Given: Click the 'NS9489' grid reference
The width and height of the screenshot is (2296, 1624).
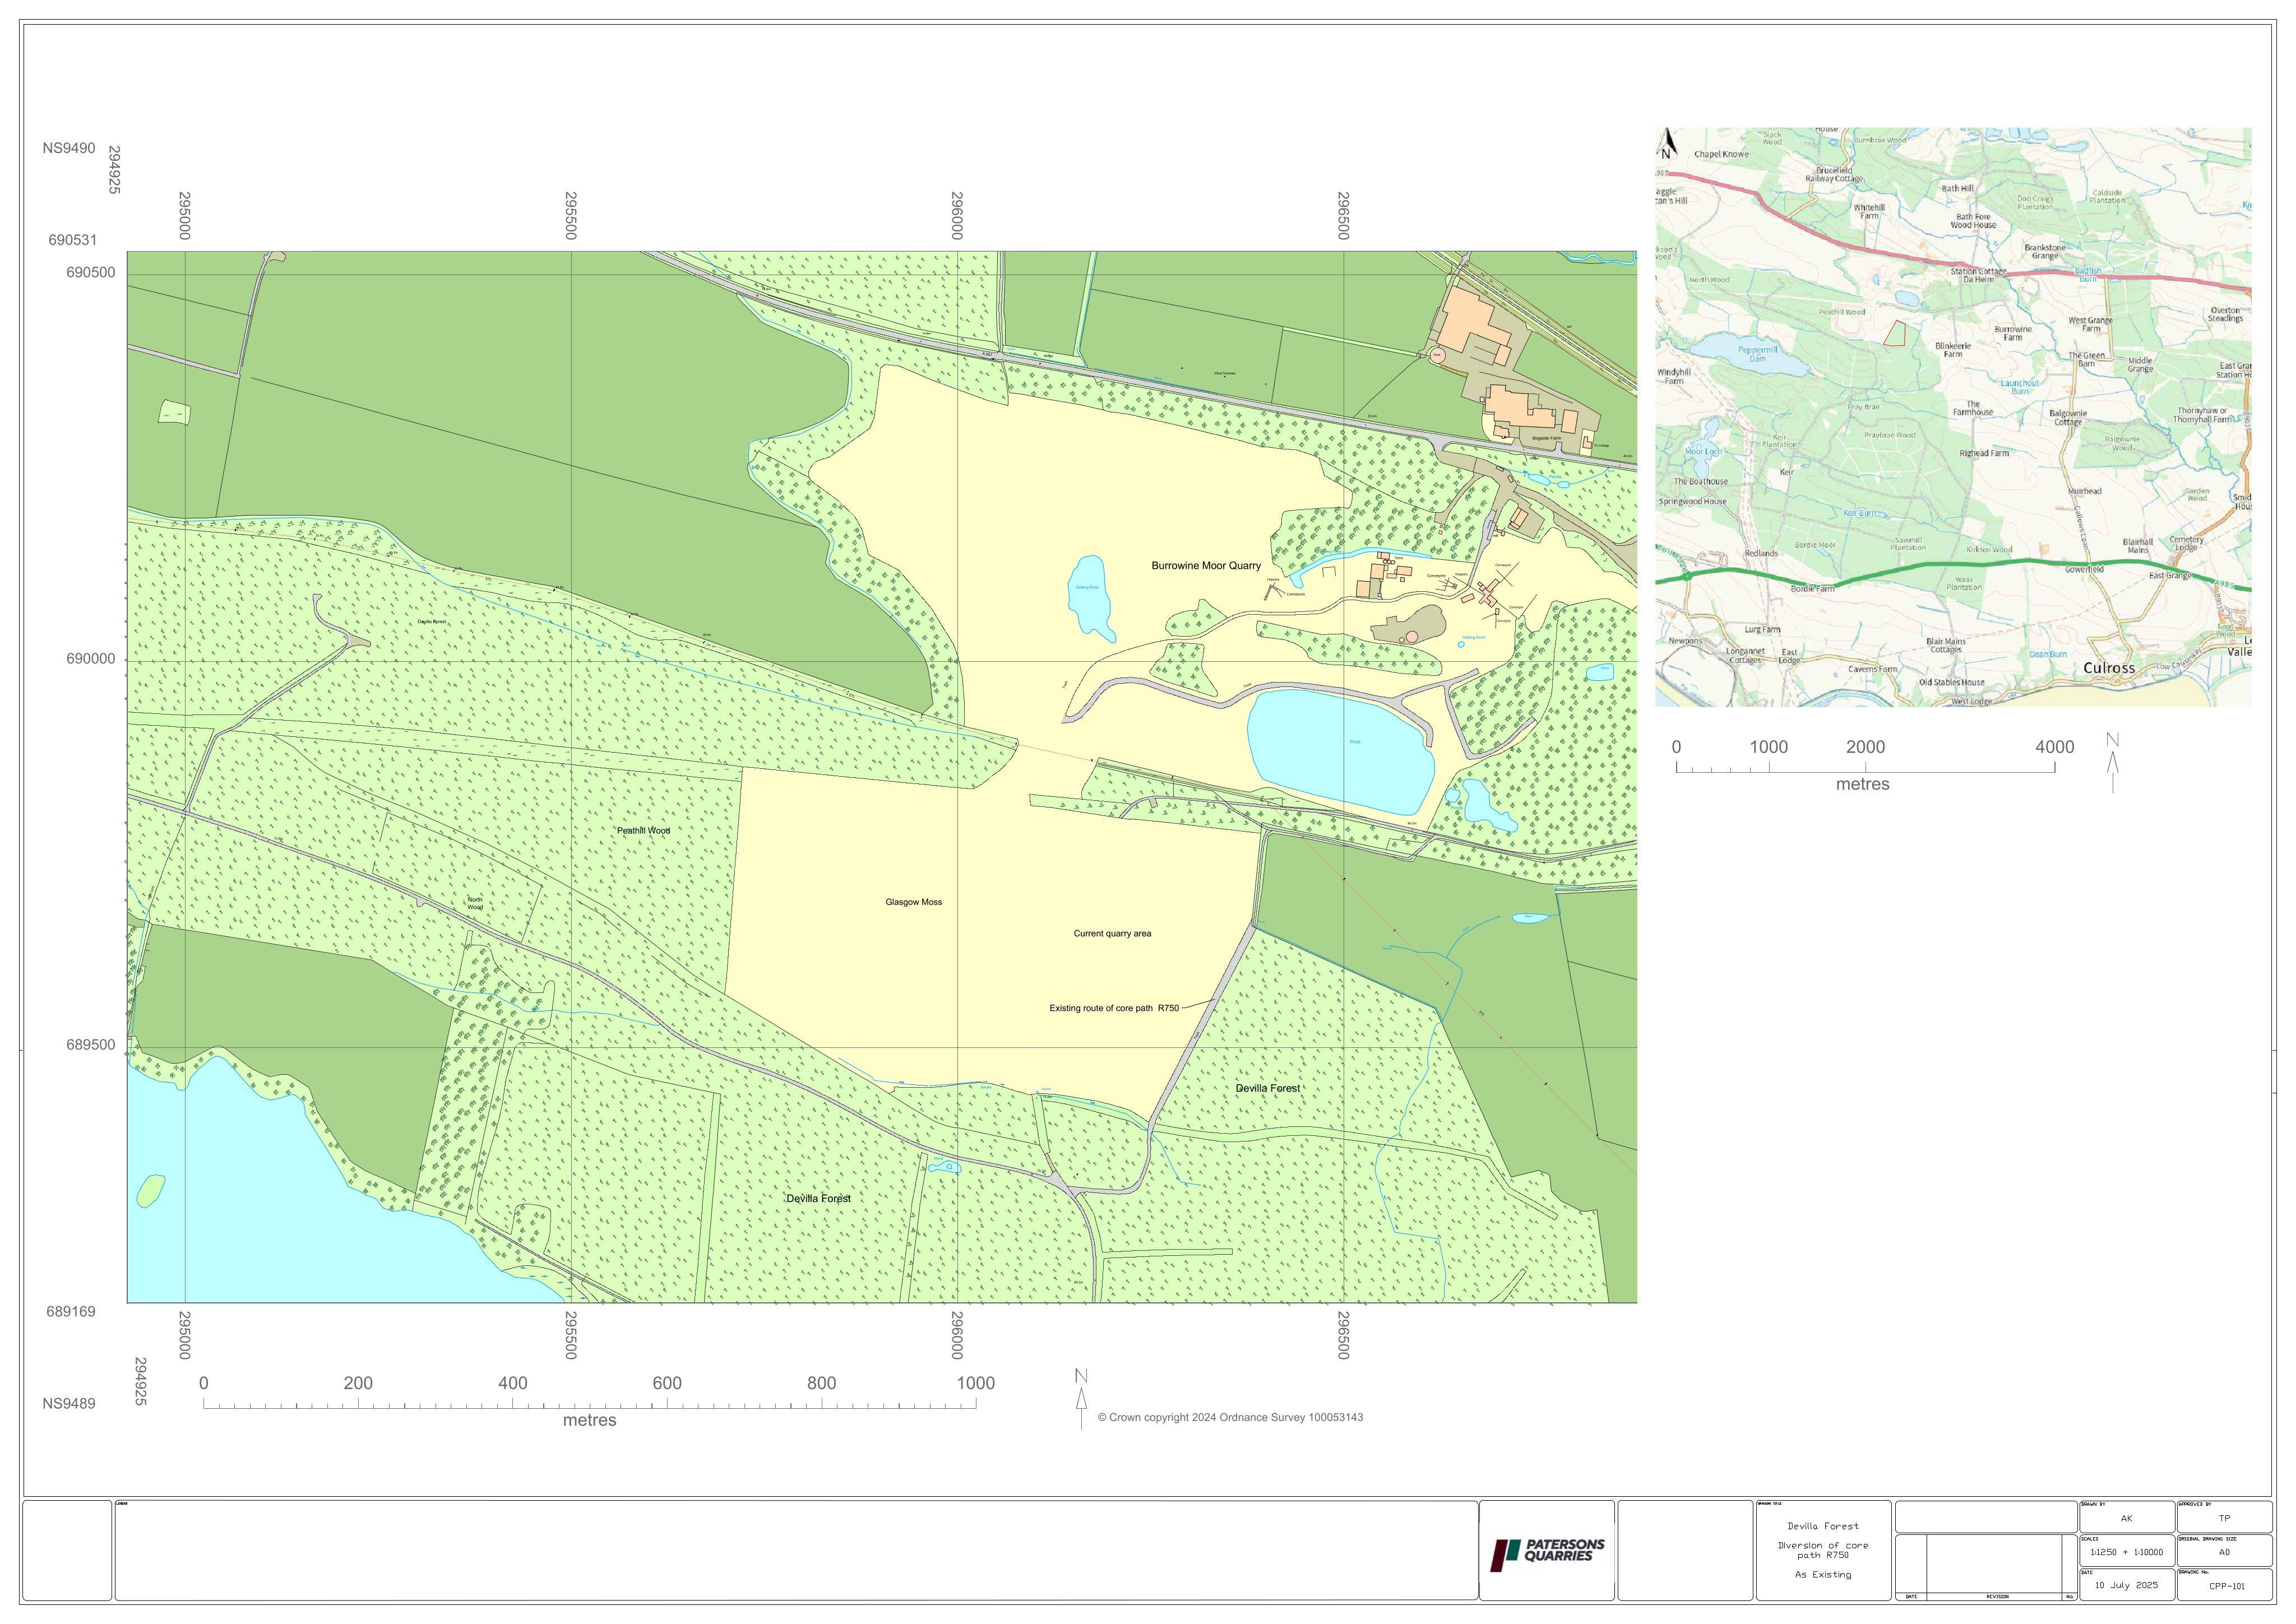Looking at the screenshot, I should (69, 1404).
